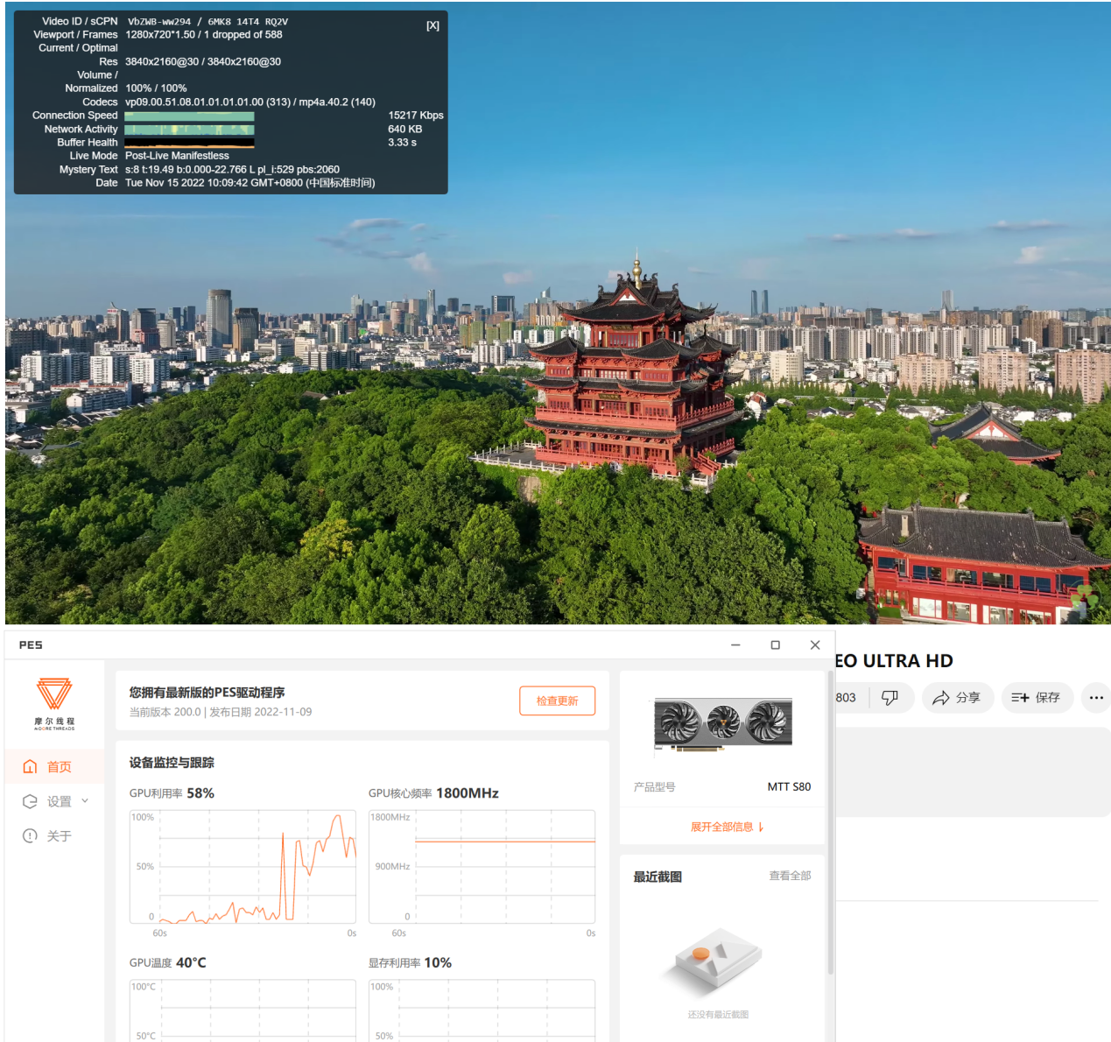Expand 展开全部信息 full product info
The image size is (1111, 1042).
click(x=727, y=827)
